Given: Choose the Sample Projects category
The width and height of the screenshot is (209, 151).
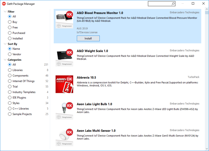Looking at the screenshot, I should click(10, 114).
